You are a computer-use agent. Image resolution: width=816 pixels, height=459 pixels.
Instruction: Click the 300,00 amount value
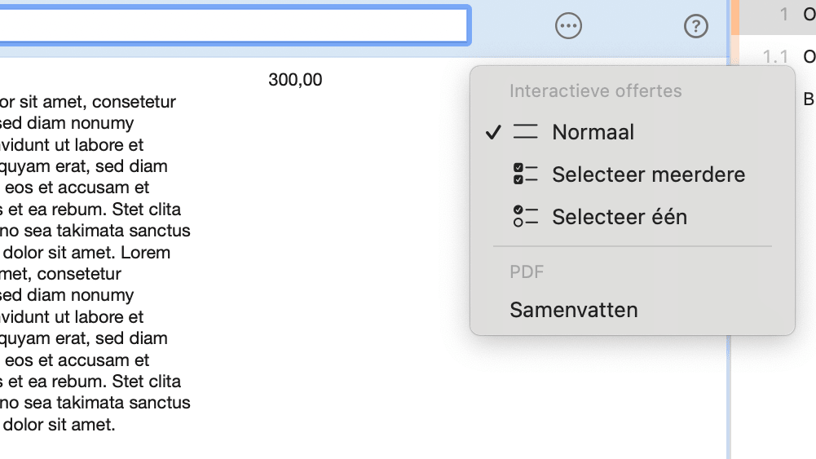[x=295, y=80]
